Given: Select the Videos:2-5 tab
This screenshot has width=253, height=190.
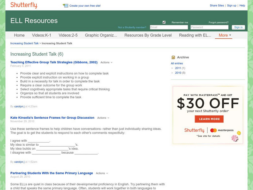Looking at the screenshot, I should 68,35.
